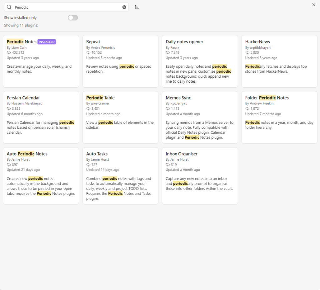Click the download icon on Auto Tasks card
320x290 pixels.
pyautogui.click(x=87, y=164)
